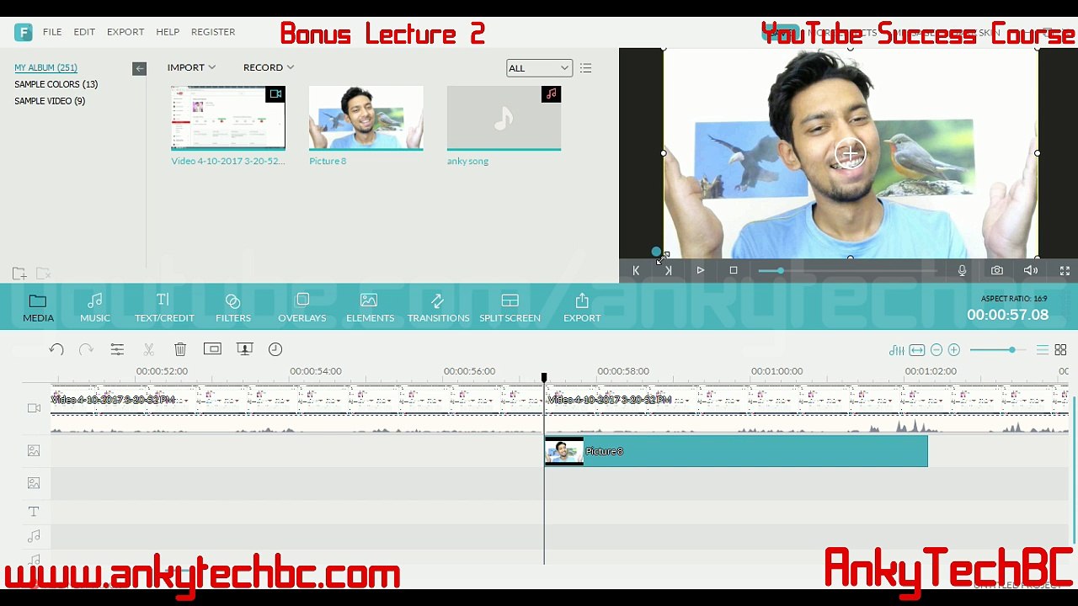Open the TRANSITIONS tab
Viewport: 1078px width, 606px height.
pyautogui.click(x=438, y=308)
